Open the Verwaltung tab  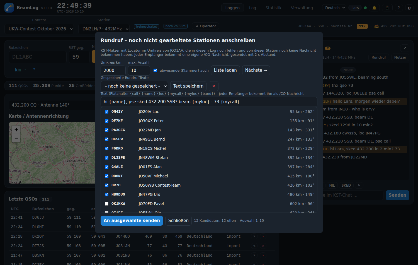[x=302, y=8]
